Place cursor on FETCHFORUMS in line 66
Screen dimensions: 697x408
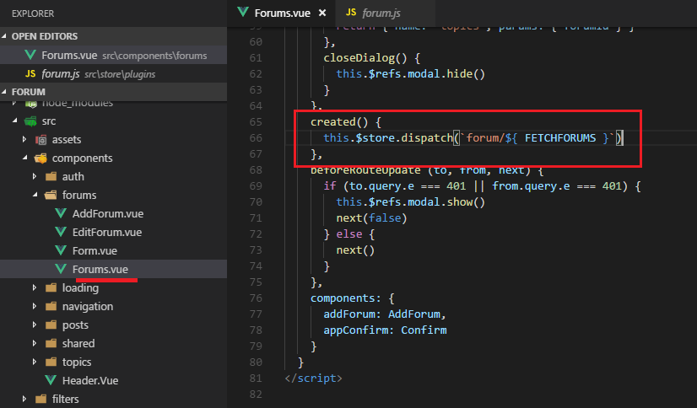tap(560, 138)
